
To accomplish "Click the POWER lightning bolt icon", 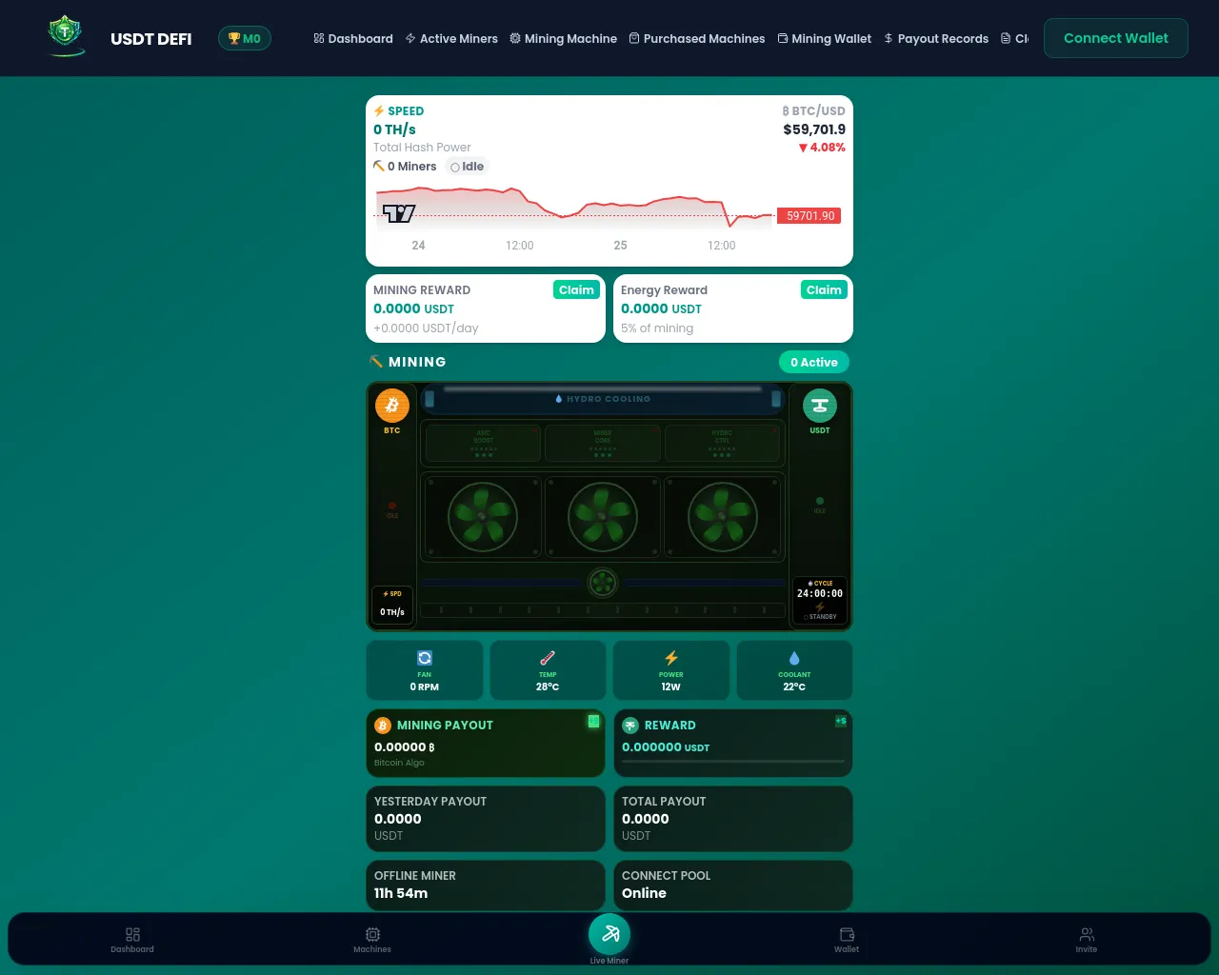I will pyautogui.click(x=671, y=658).
